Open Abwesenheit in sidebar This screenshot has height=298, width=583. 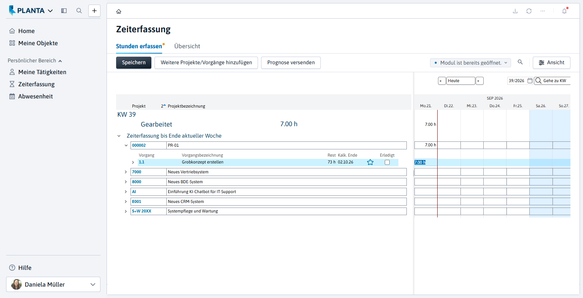[36, 96]
